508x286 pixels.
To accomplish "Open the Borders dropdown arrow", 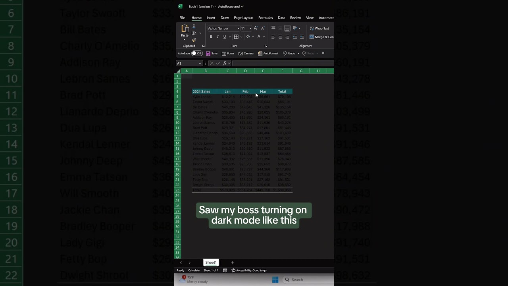I will coord(241,37).
